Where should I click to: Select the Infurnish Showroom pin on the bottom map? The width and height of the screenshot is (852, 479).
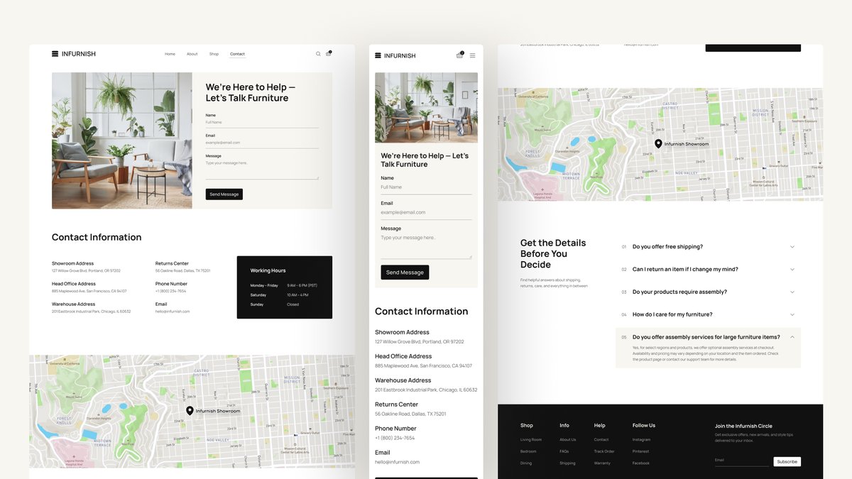189,410
